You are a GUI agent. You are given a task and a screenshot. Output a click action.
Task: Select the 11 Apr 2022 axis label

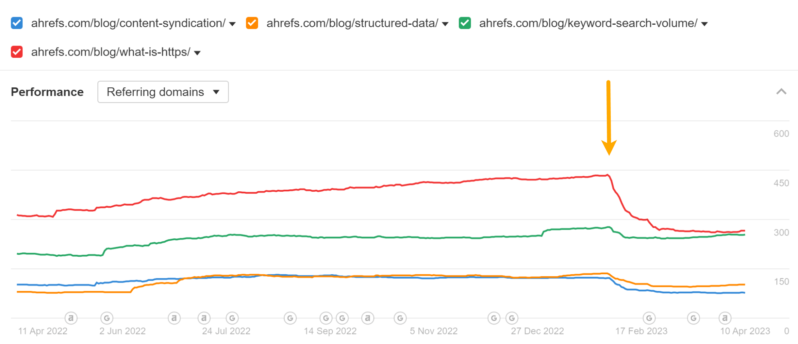coord(43,331)
